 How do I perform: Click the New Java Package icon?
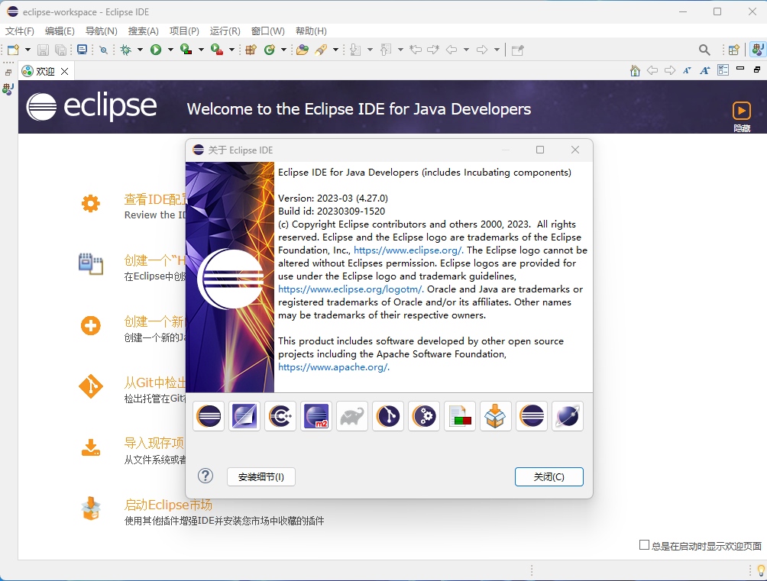[x=251, y=50]
